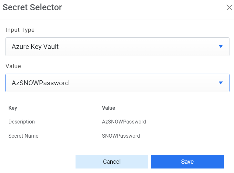Select the Secret Name key cell
The image size is (234, 173).
[x=23, y=136]
